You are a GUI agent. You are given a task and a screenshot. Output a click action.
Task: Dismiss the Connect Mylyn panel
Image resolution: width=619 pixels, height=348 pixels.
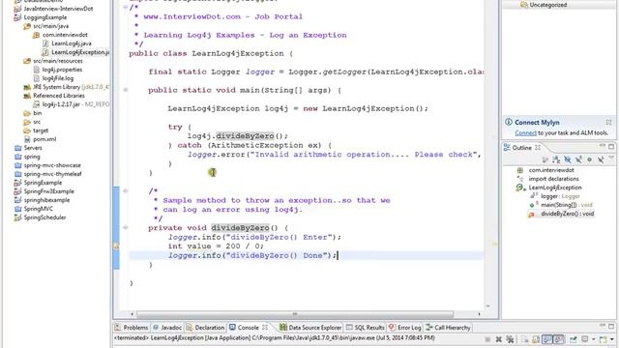[608, 123]
